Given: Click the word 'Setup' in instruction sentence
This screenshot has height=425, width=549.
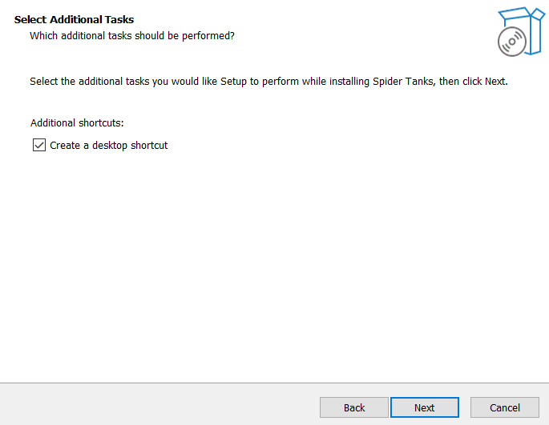Looking at the screenshot, I should [x=233, y=82].
